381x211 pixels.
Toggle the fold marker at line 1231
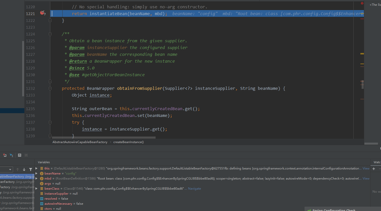(x=50, y=81)
